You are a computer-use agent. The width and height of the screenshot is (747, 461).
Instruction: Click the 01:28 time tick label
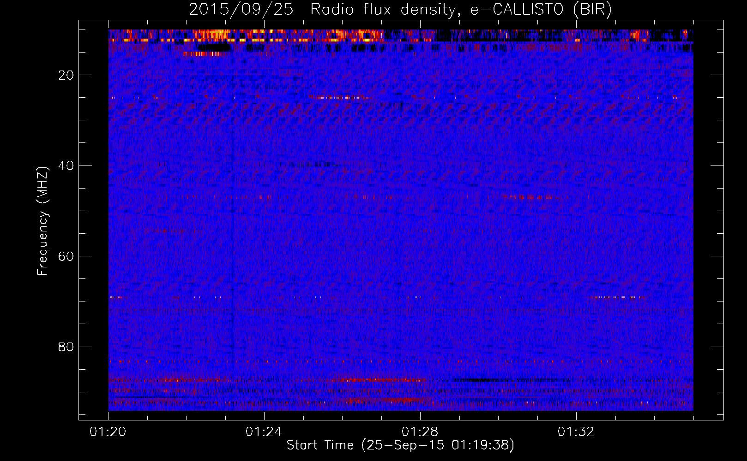(x=420, y=432)
